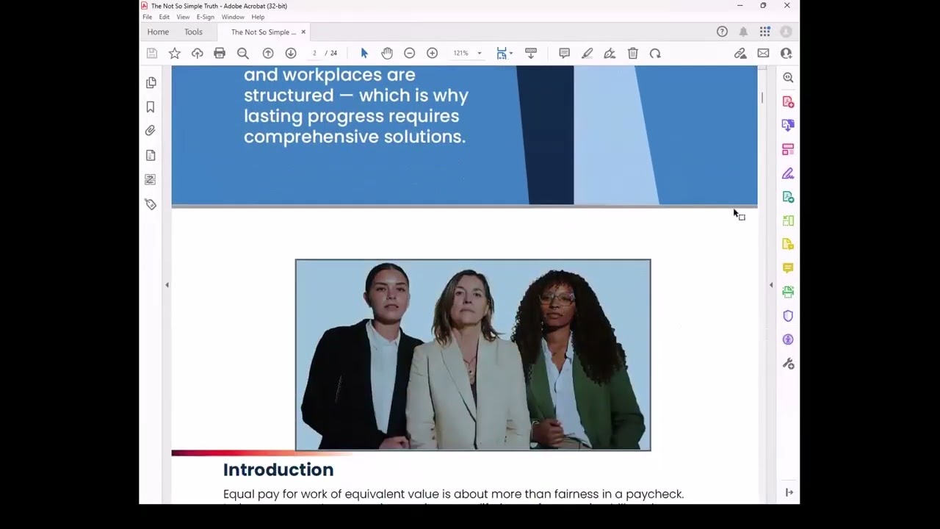Click the Send by email envelope icon
This screenshot has width=940, height=529.
click(x=763, y=53)
